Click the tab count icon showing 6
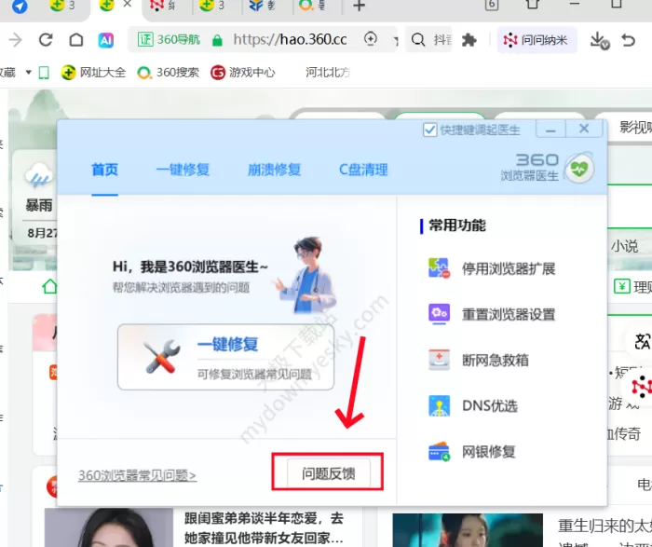The width and height of the screenshot is (652, 547). (x=492, y=5)
